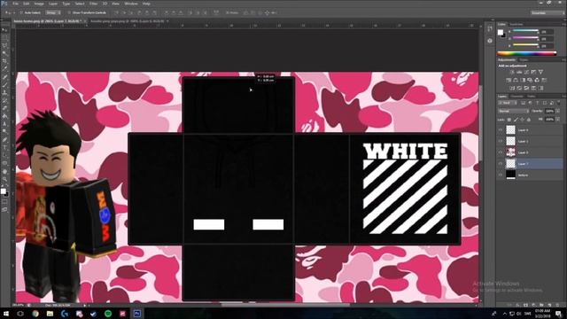
Task: Select the Horizontal Type tool
Action: (x=4, y=148)
